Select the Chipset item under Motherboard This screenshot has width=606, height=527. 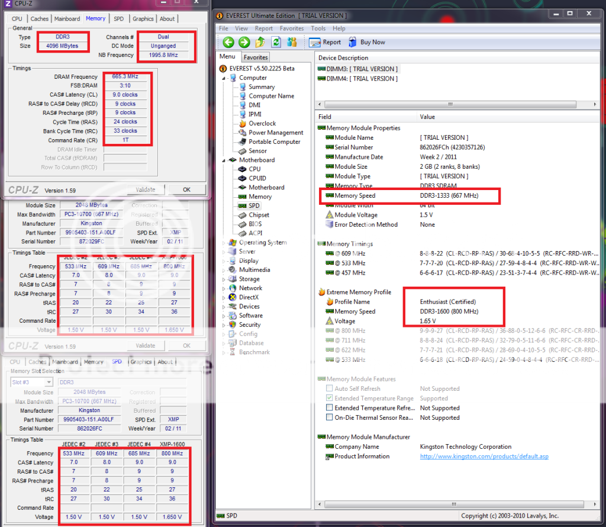(x=259, y=215)
